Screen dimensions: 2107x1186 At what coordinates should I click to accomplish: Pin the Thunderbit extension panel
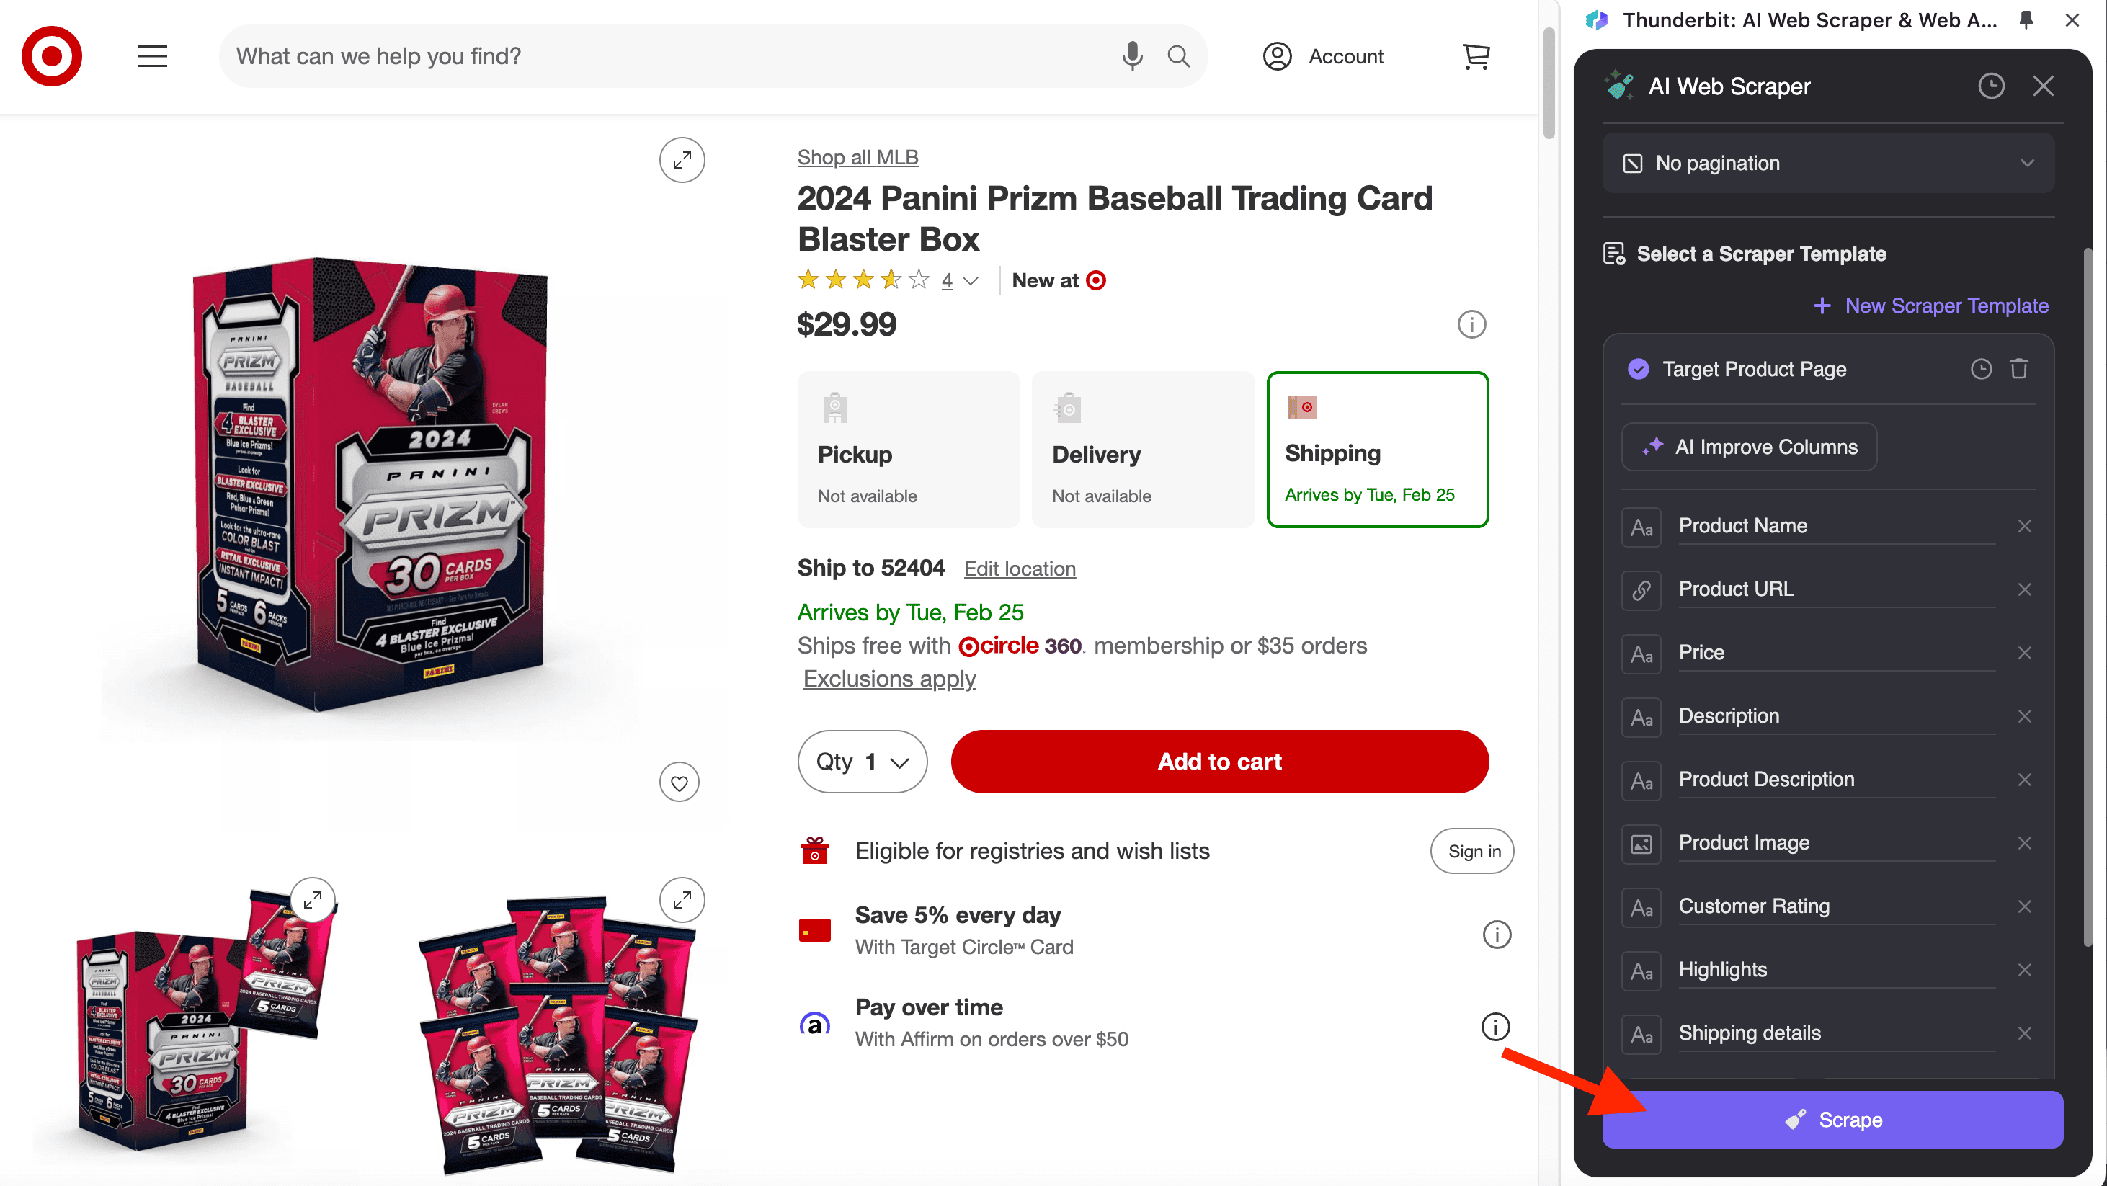tap(2026, 19)
